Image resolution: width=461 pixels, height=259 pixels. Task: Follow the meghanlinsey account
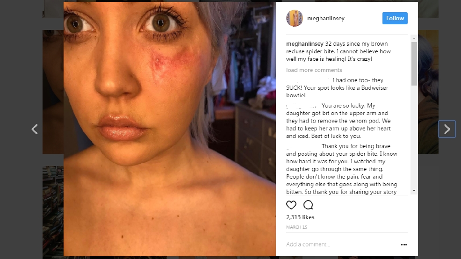(x=395, y=18)
